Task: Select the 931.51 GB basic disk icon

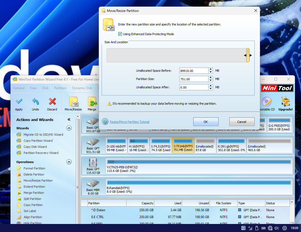Action: 93,142
